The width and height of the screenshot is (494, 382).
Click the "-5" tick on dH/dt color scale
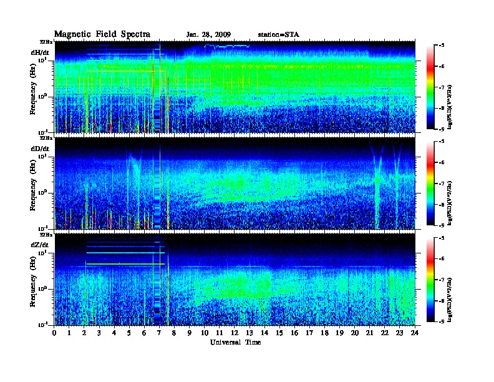coord(442,46)
